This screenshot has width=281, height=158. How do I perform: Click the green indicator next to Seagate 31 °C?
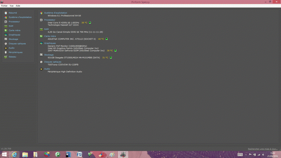[x=111, y=58]
